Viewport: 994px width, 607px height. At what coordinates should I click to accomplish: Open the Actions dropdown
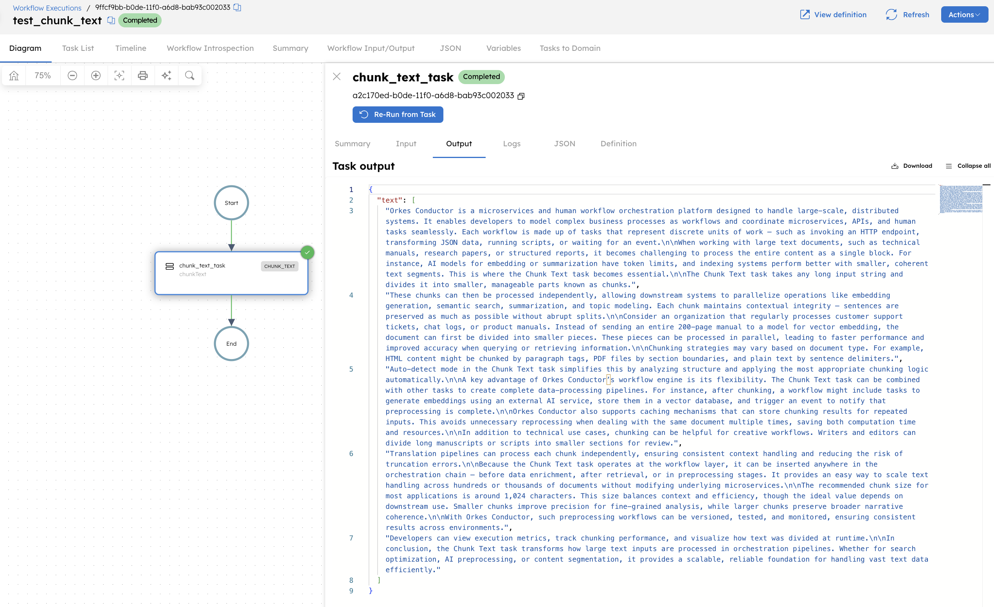click(964, 14)
